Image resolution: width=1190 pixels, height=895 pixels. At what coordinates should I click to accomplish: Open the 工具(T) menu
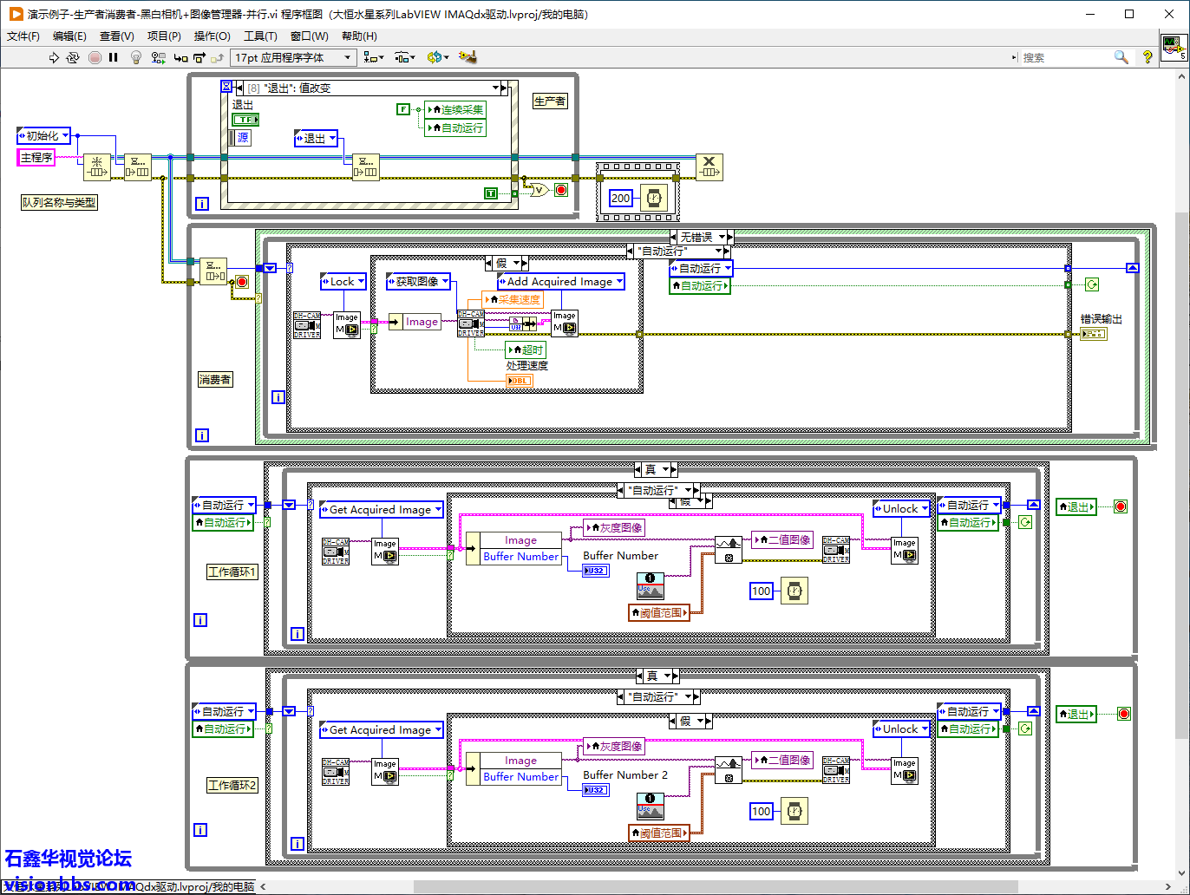[260, 36]
